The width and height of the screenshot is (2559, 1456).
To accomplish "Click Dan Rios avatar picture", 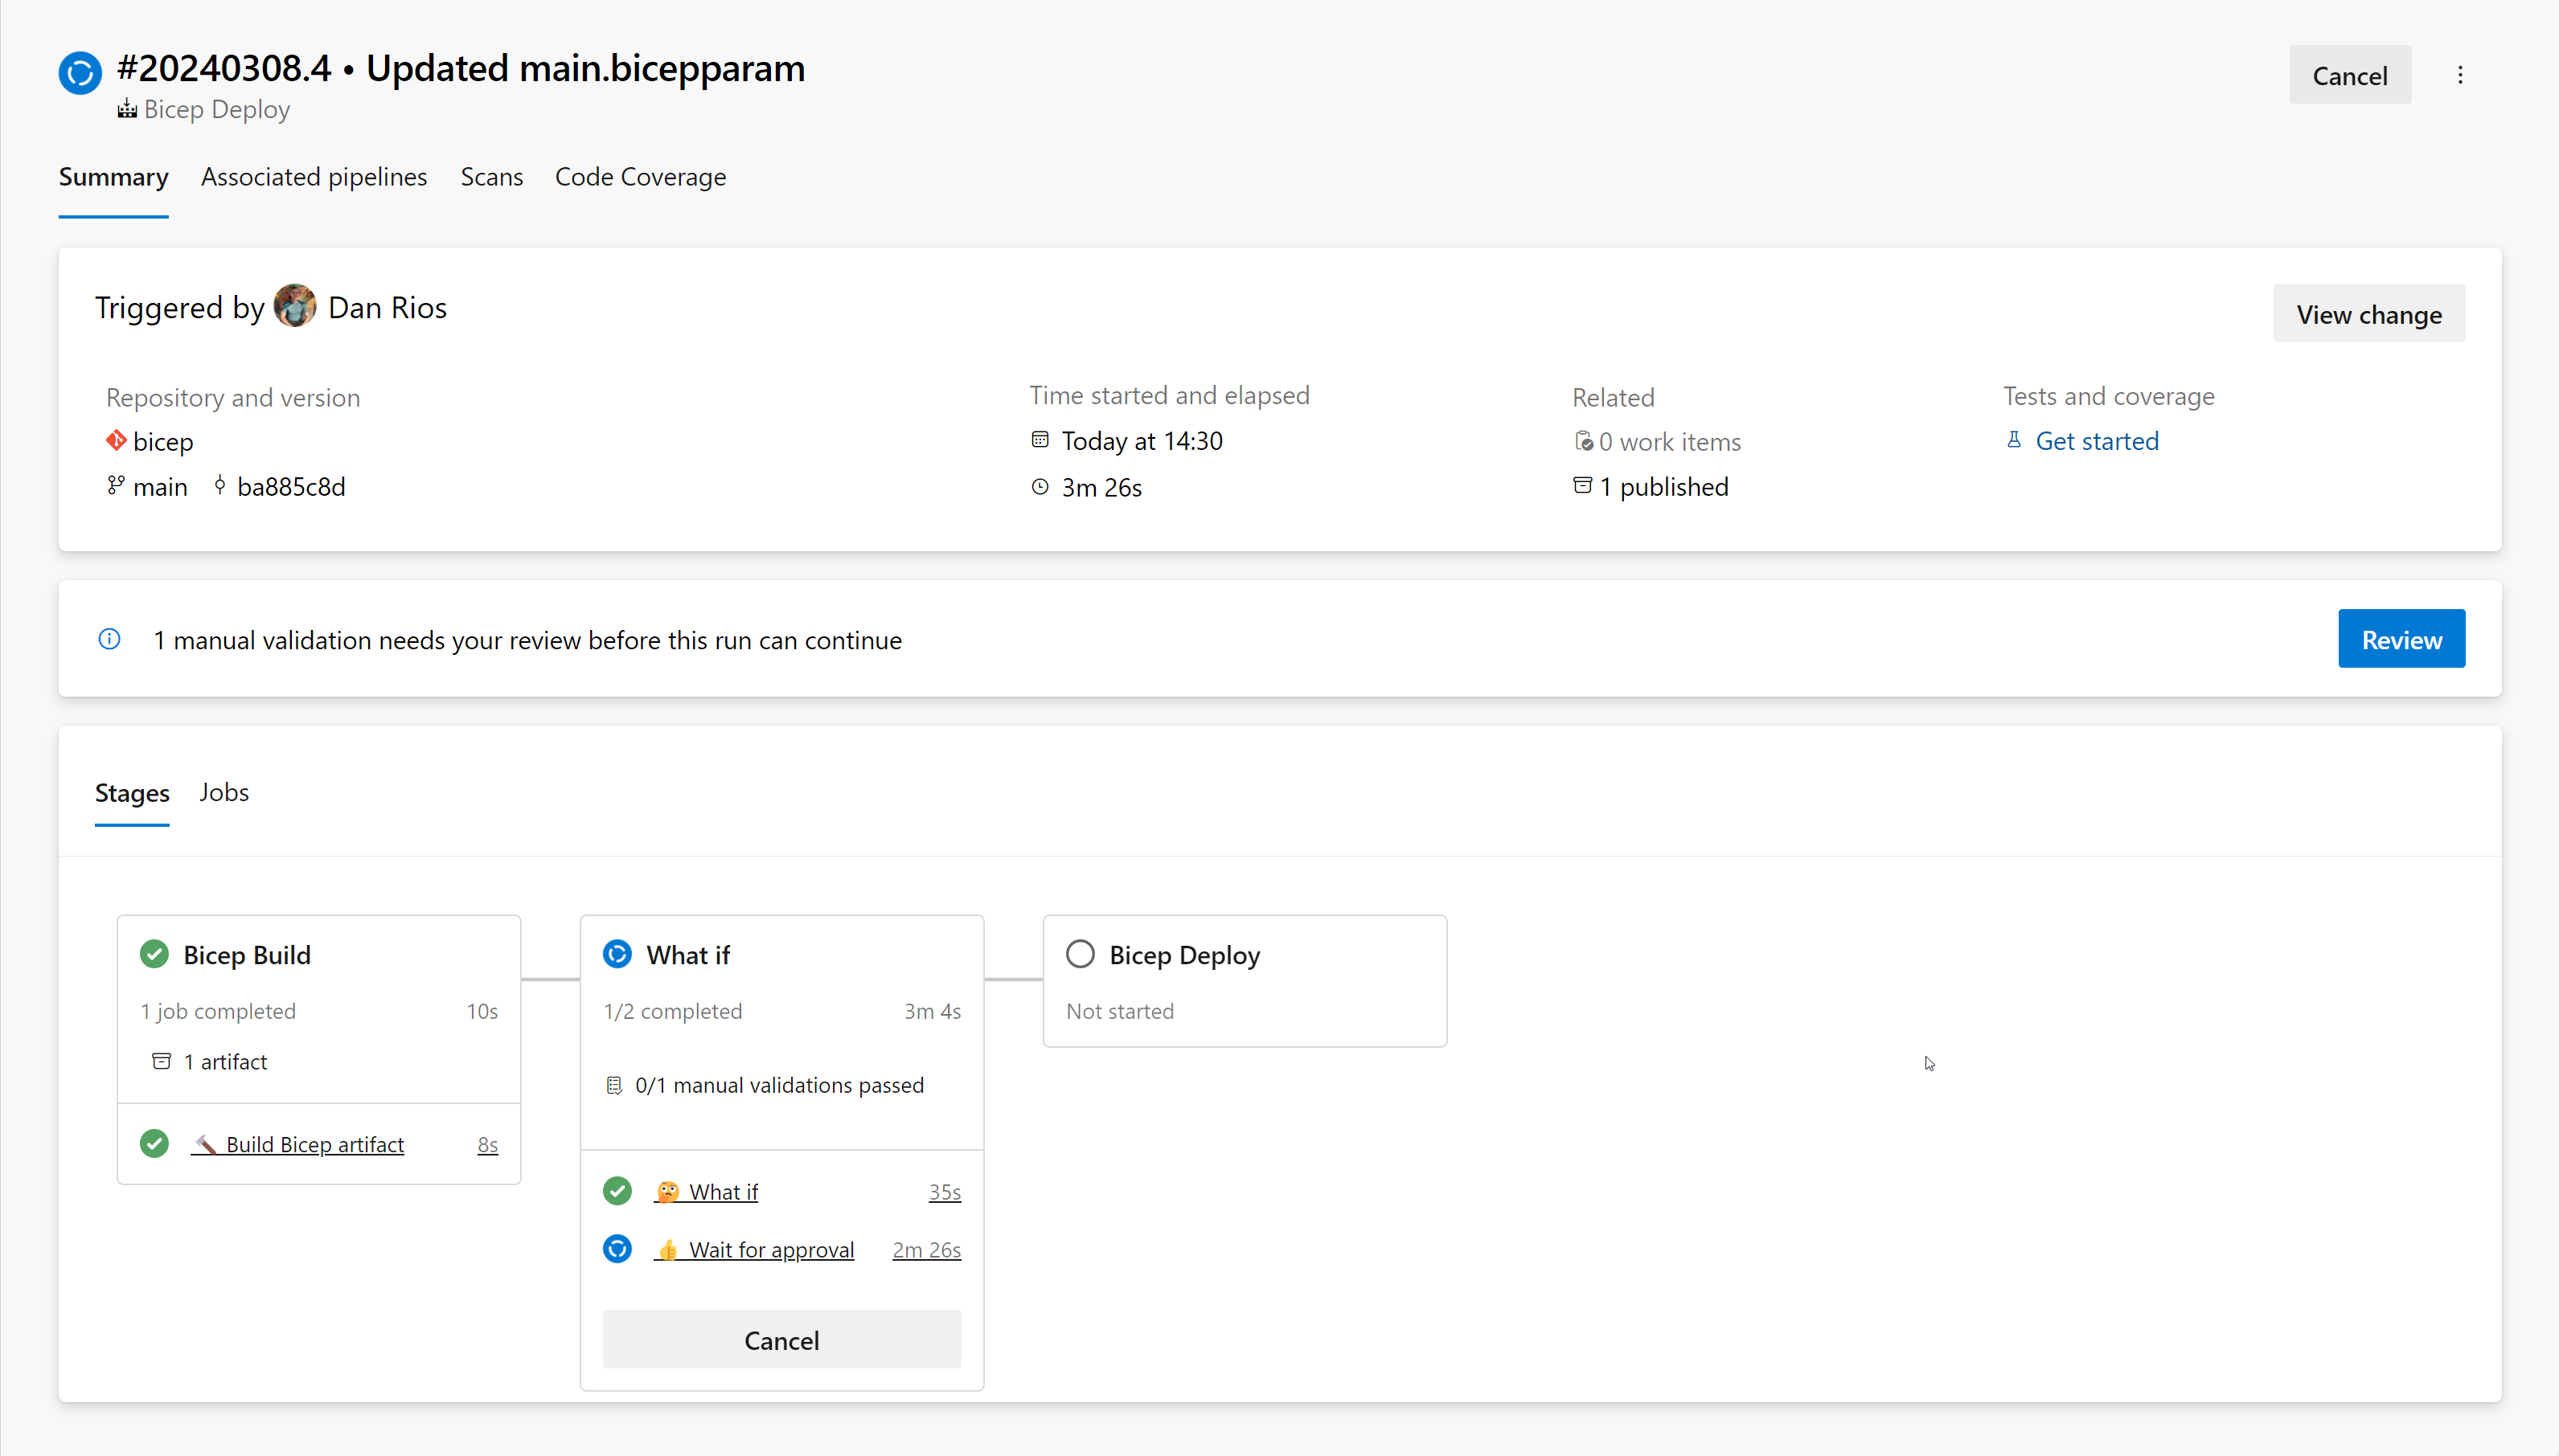I will tap(295, 306).
